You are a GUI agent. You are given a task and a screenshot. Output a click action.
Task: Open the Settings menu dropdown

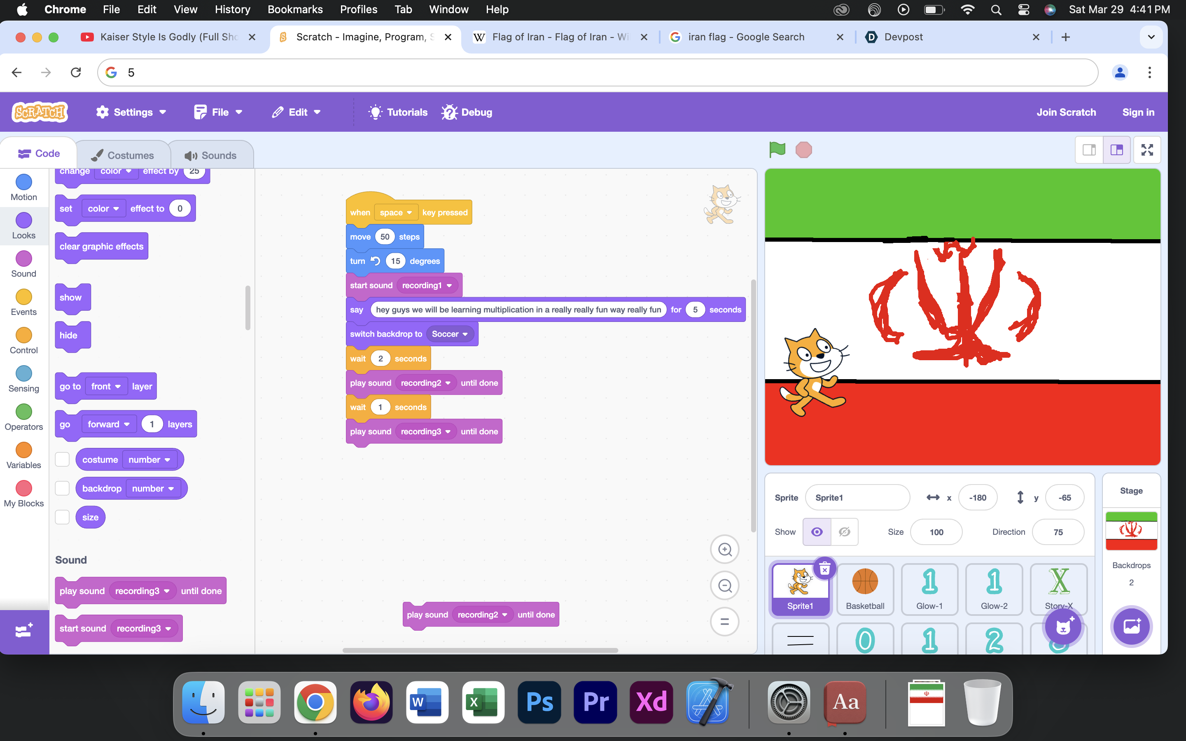131,112
